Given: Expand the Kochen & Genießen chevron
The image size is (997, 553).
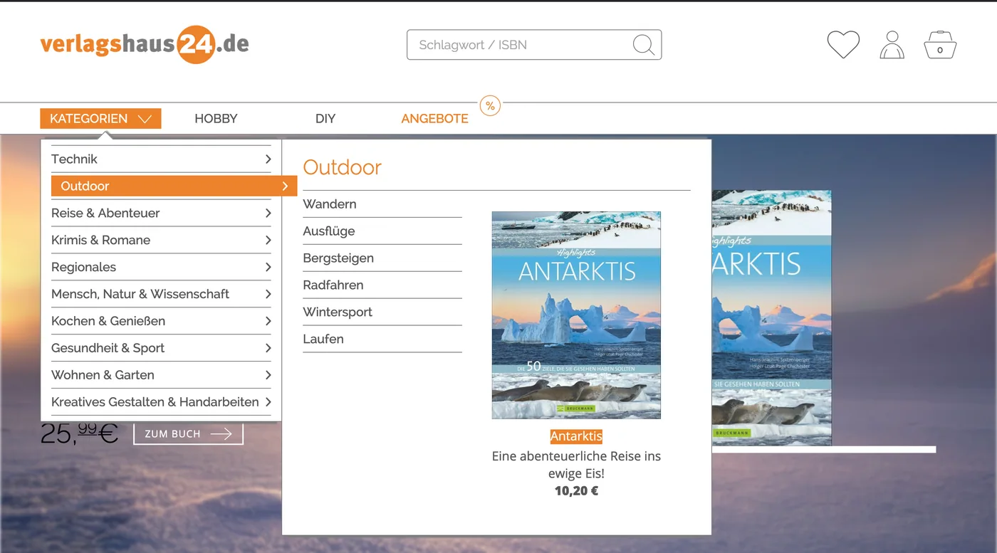Looking at the screenshot, I should (268, 322).
